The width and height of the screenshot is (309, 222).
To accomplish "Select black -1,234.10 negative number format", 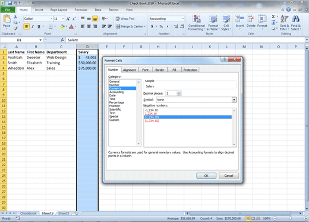I will point(152,110).
